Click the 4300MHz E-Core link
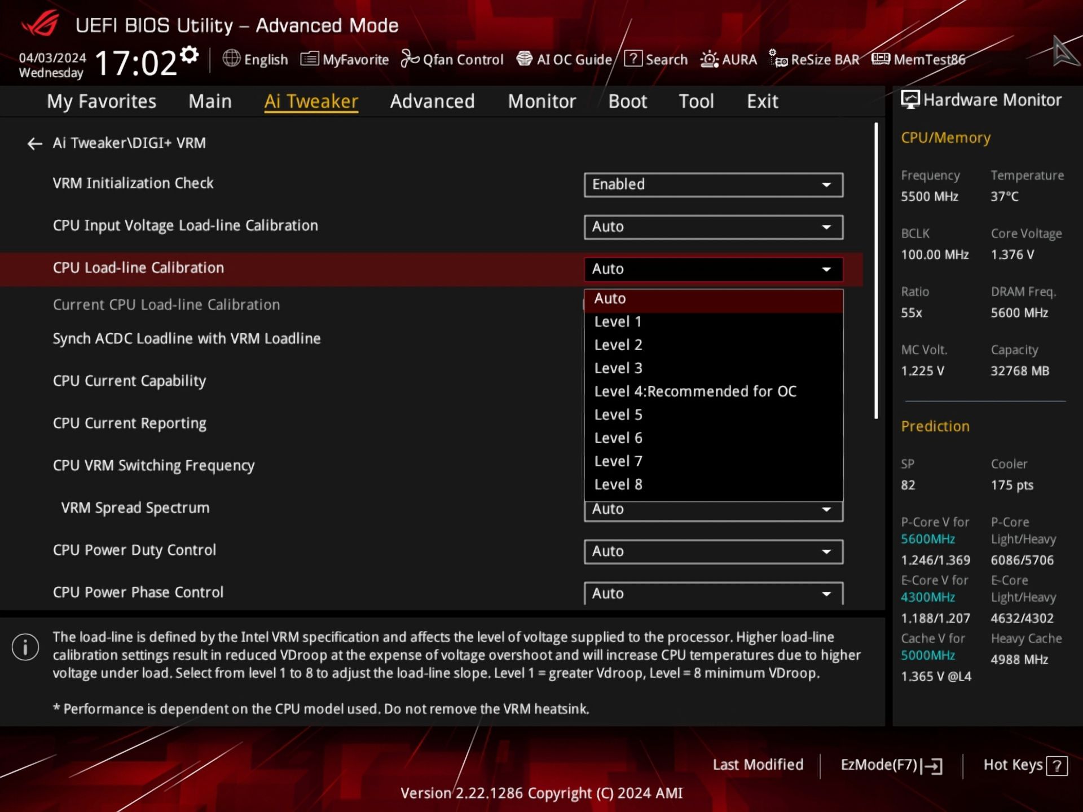Screen dimensions: 1083x812 tap(927, 597)
